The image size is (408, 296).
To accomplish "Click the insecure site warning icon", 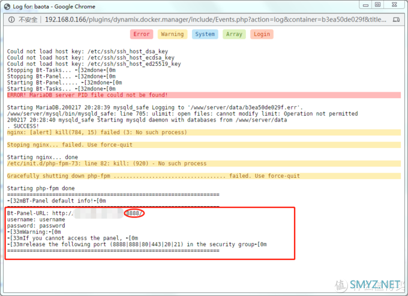I will tap(12, 19).
